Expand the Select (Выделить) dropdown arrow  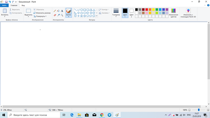click(28, 17)
